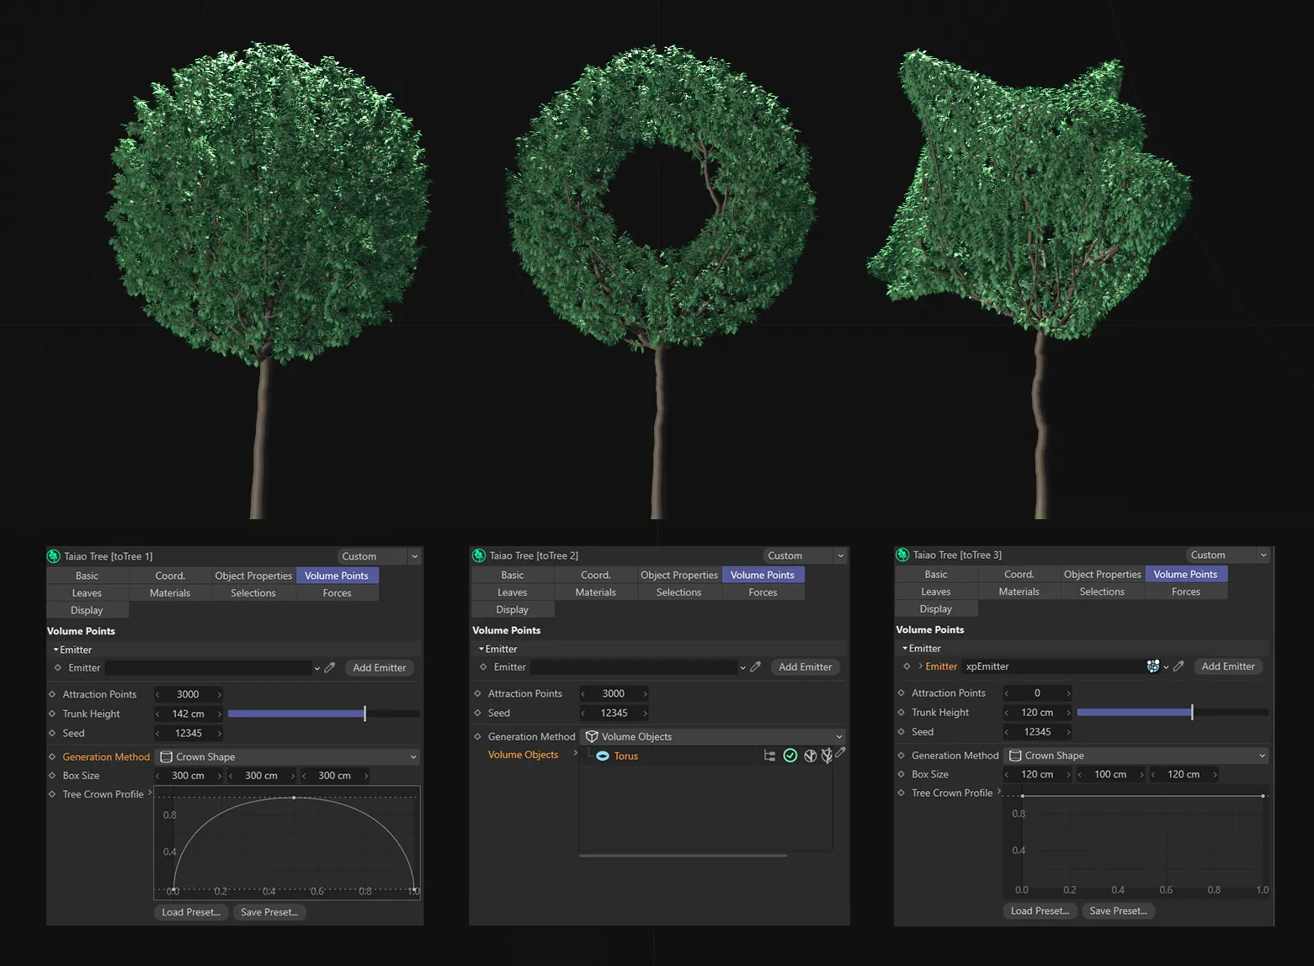Click Add Emitter button in toTree 2
Screen dimensions: 1314x966
click(x=805, y=667)
